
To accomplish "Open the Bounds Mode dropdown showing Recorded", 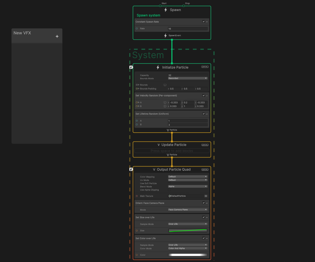I will (x=188, y=78).
